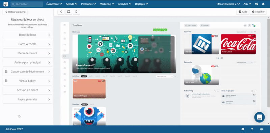Click the Modifier button

(x=258, y=12)
